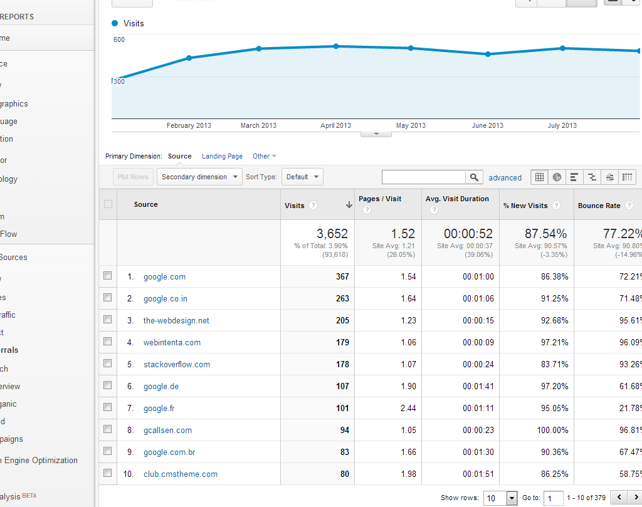The width and height of the screenshot is (642, 507).
Task: Expand the Show rows dropdown
Action: 500,498
